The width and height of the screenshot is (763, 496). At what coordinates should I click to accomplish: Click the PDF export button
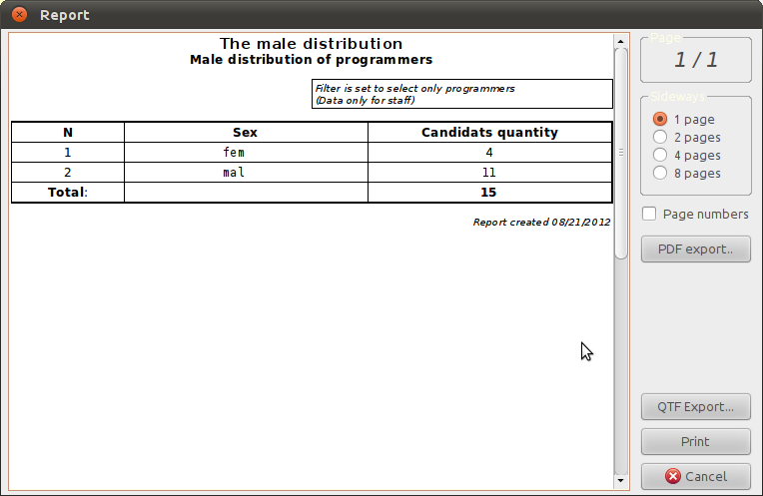pos(695,249)
